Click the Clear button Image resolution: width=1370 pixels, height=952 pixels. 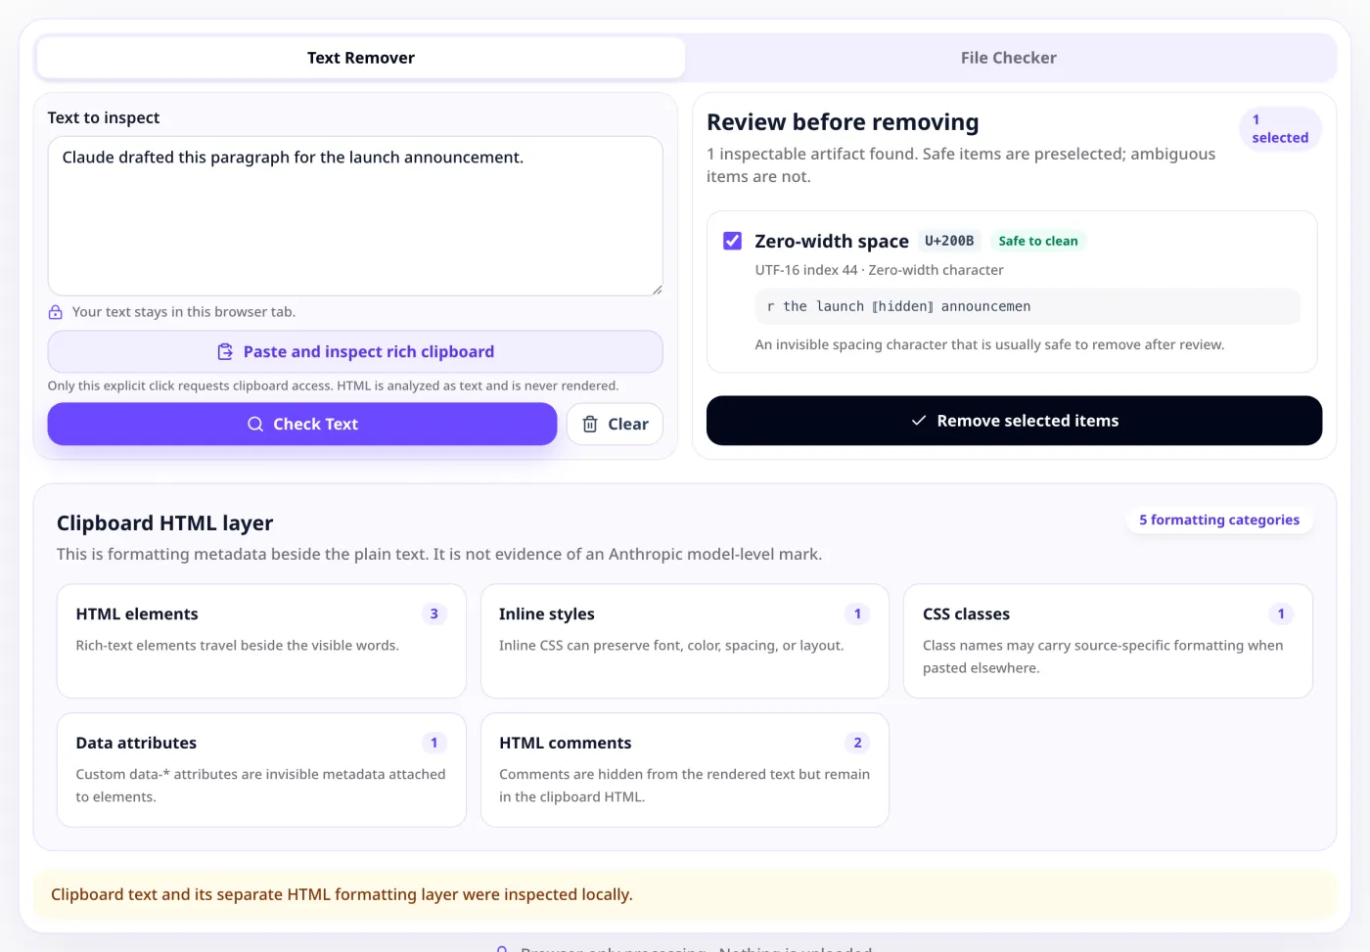(x=615, y=424)
